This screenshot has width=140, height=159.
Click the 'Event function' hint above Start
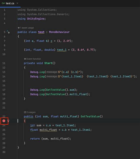tap(34, 59)
